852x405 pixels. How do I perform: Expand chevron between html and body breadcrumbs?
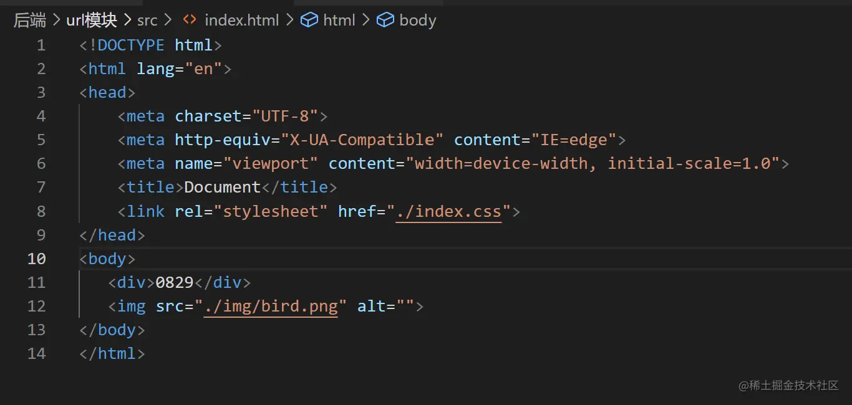365,21
